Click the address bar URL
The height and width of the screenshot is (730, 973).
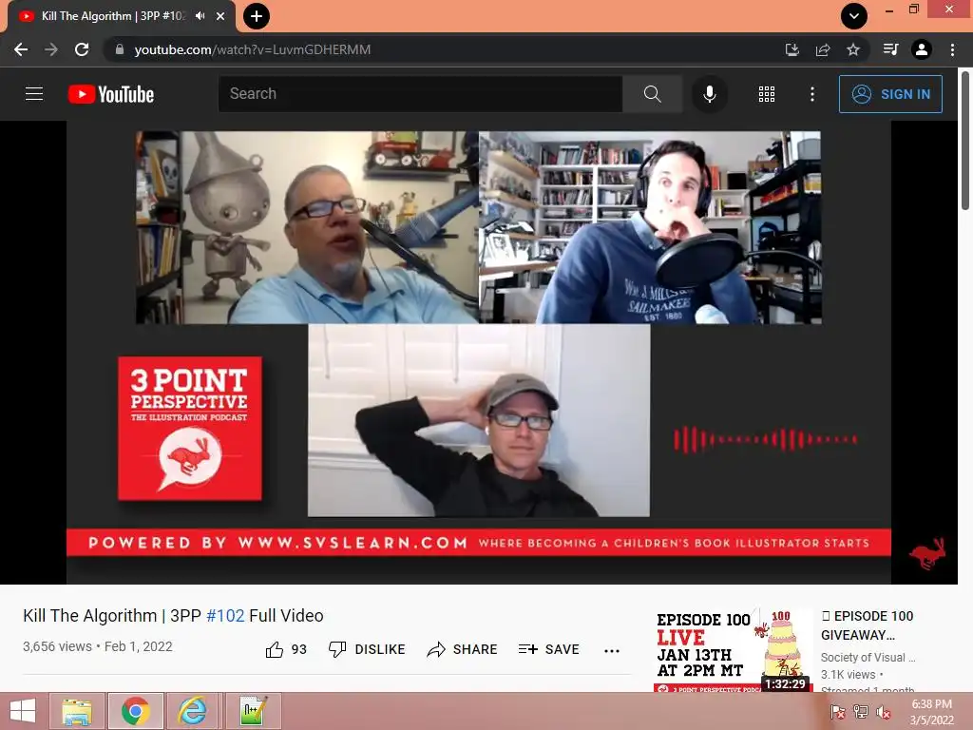point(253,49)
